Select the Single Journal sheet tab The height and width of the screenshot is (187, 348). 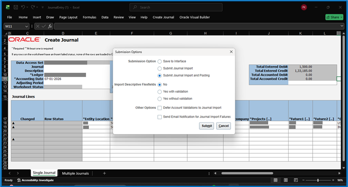(44, 173)
